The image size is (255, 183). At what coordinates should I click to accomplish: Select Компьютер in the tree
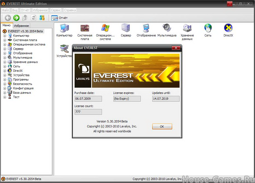pyautogui.click(x=21, y=36)
